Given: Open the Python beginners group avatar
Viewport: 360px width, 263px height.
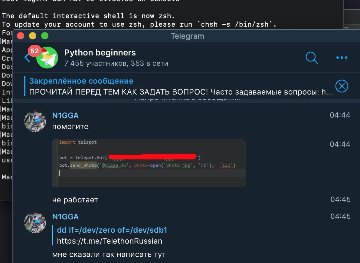Looking at the screenshot, I should tap(47, 58).
